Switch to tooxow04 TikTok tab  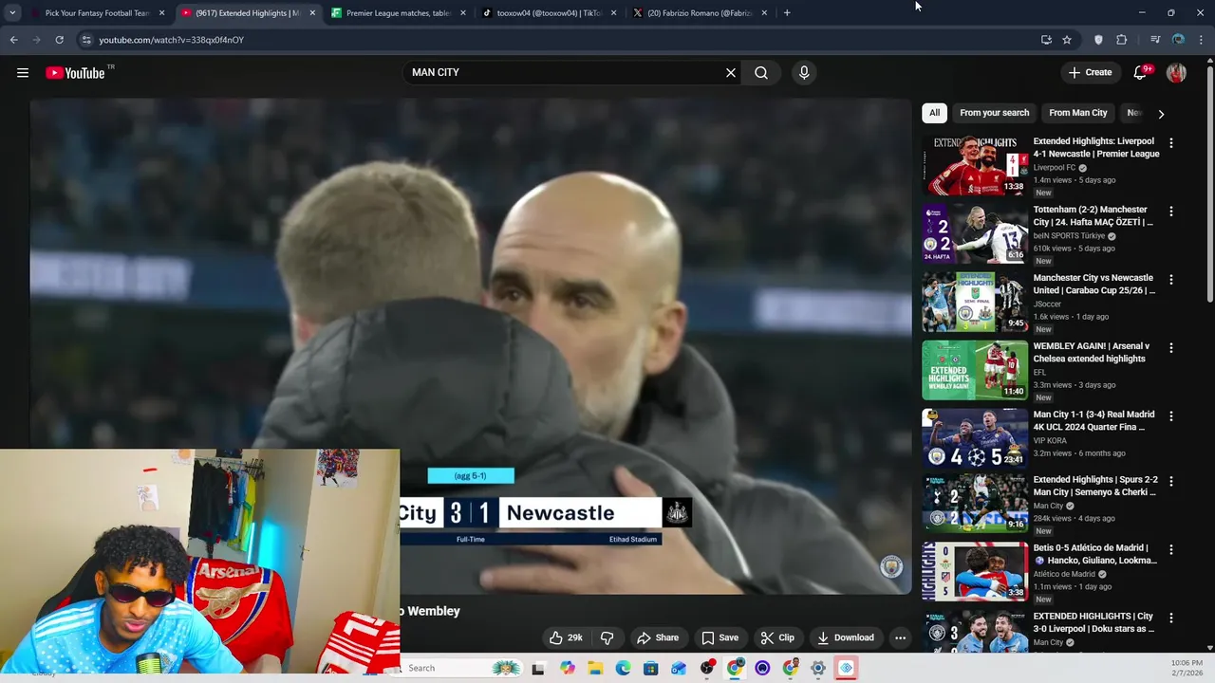pyautogui.click(x=549, y=13)
